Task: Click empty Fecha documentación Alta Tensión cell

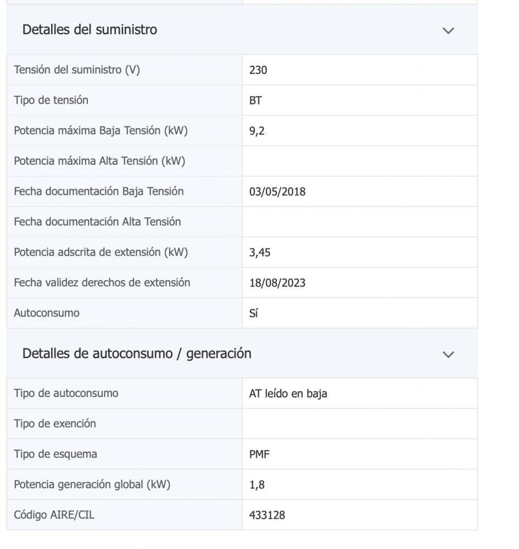Action: click(x=359, y=222)
